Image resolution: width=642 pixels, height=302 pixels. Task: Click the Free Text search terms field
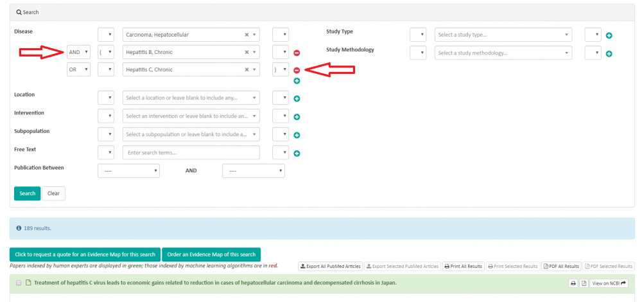191,153
